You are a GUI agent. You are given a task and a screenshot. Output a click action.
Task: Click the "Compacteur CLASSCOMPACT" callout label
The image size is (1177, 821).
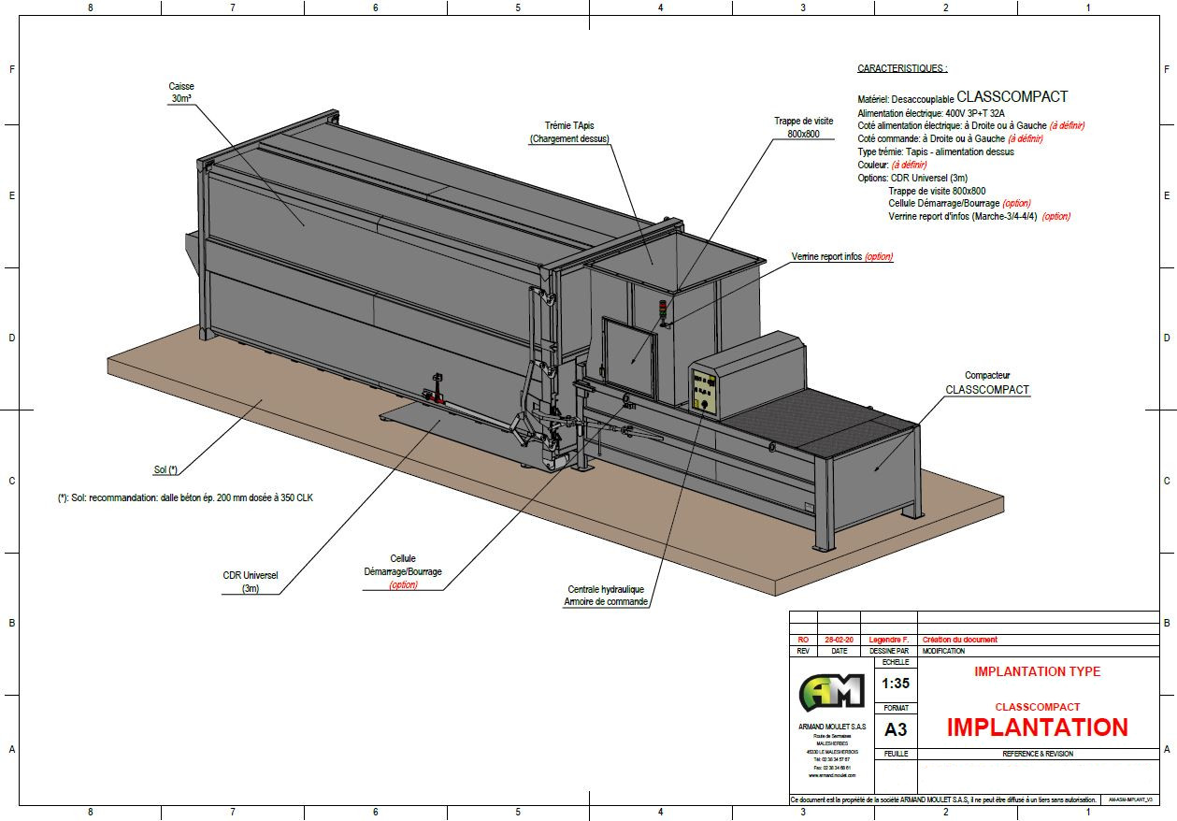click(x=987, y=382)
